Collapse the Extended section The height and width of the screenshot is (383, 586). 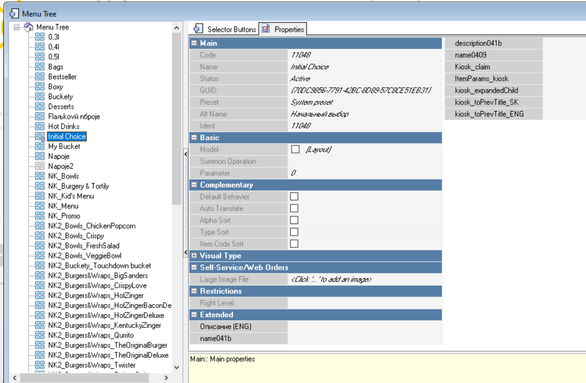pos(194,314)
